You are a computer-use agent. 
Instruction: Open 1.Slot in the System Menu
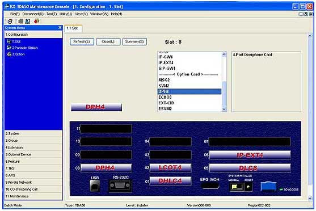coord(16,41)
